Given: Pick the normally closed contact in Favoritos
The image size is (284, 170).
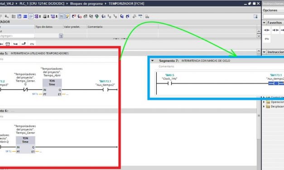Looking at the screenshot, I should [x=275, y=30].
